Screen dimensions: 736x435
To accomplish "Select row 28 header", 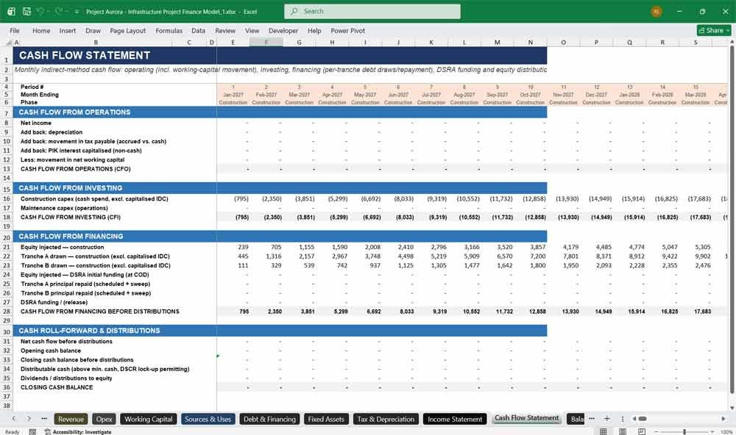I will 7,312.
